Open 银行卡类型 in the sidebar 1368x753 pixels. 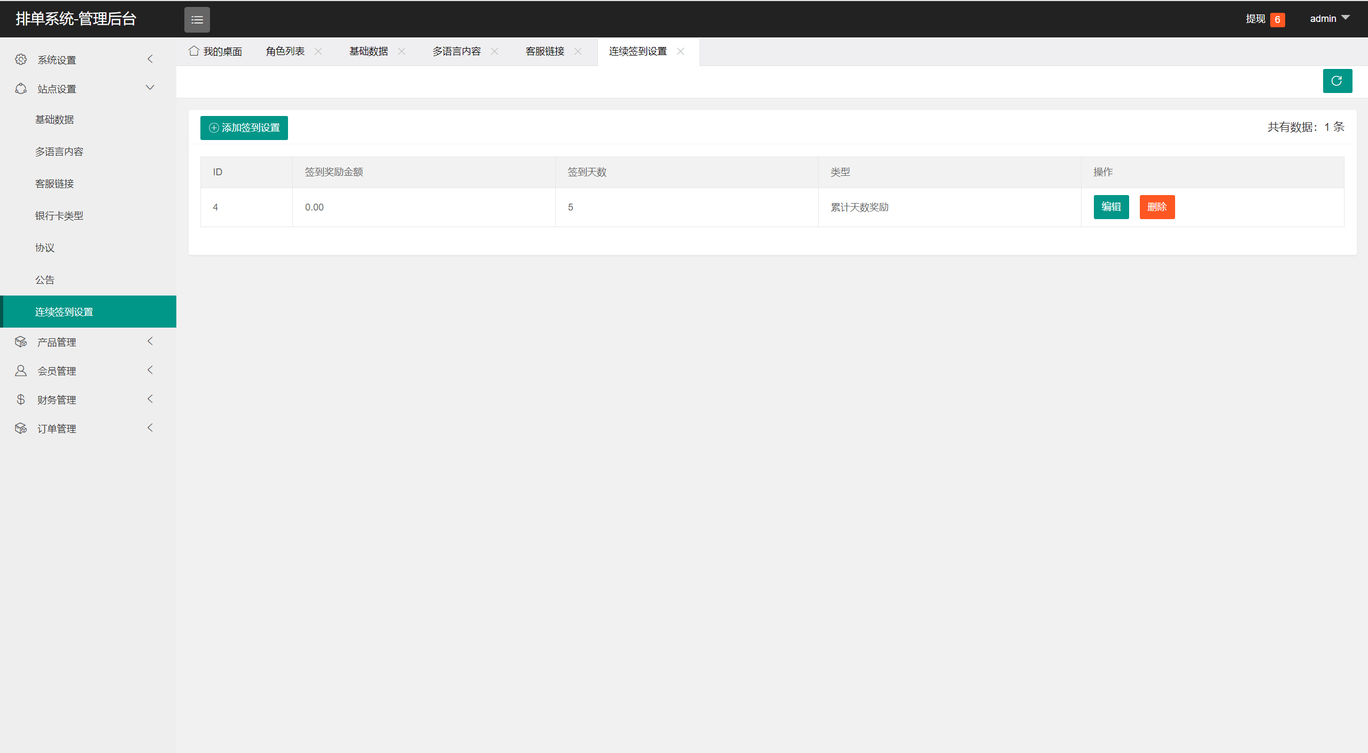(x=59, y=215)
